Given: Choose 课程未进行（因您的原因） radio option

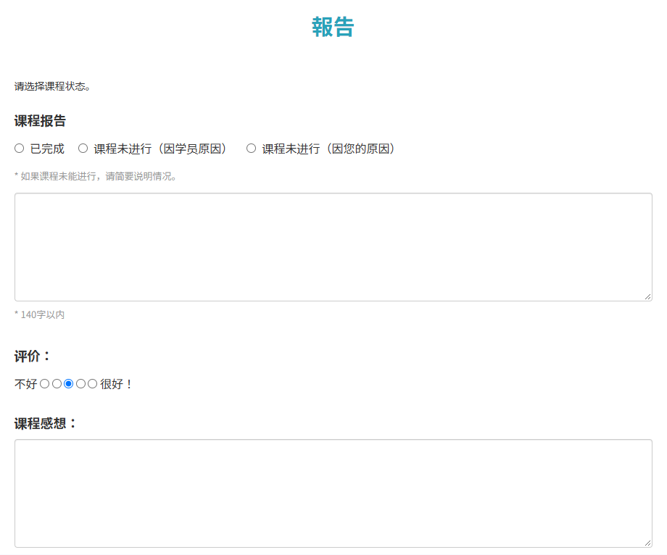Looking at the screenshot, I should [252, 149].
